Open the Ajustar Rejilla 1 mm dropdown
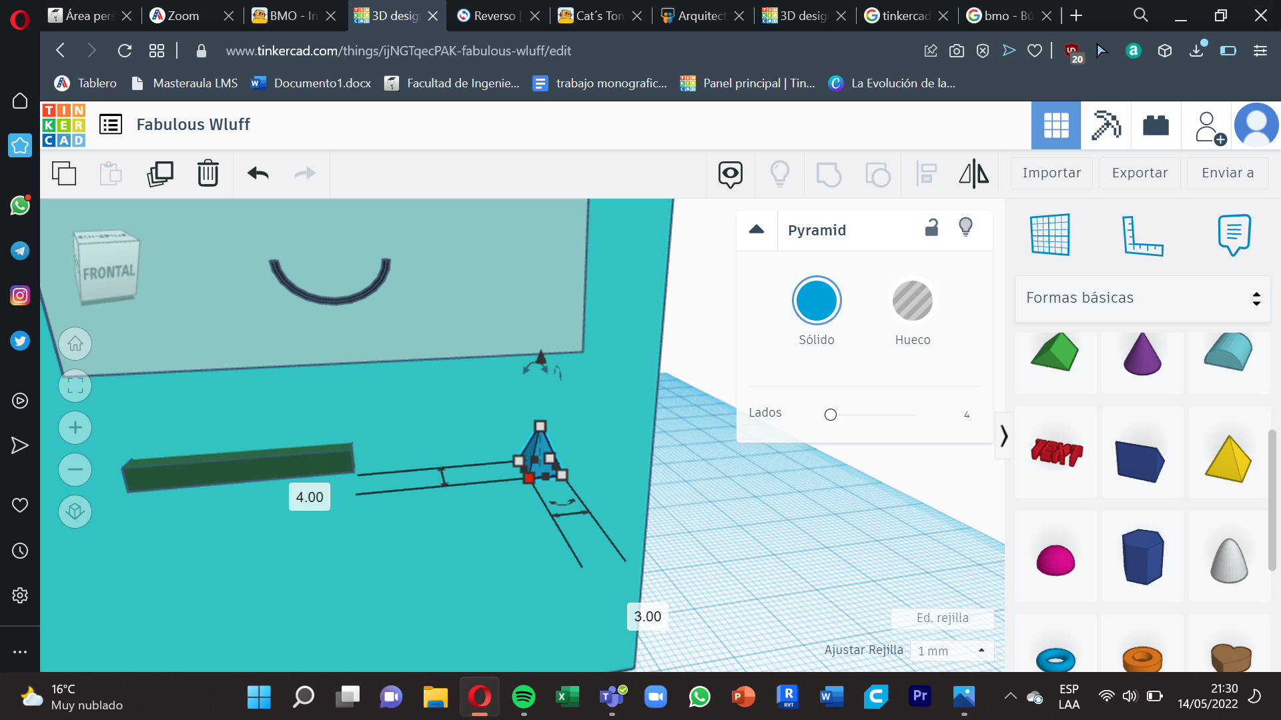Image resolution: width=1281 pixels, height=720 pixels. tap(951, 651)
